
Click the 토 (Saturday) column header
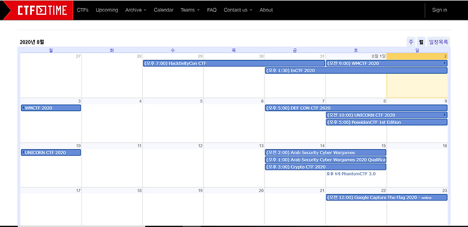tap(356, 51)
